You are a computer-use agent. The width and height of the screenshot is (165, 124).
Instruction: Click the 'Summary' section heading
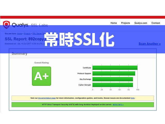point(20,53)
